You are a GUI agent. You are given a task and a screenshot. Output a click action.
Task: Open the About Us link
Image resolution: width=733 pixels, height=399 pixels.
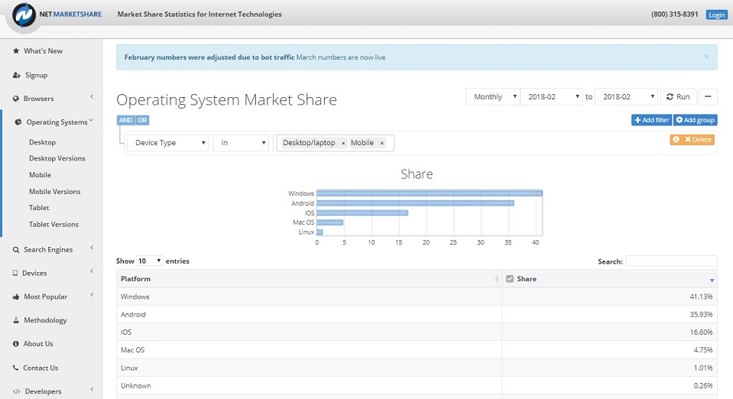(x=38, y=344)
